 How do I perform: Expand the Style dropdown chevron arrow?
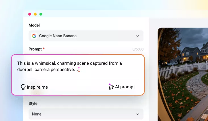138,114
